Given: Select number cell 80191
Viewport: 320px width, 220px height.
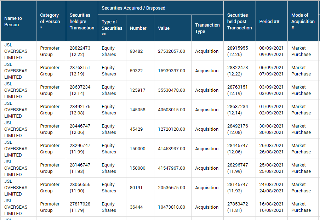Looking at the screenshot, I should click(x=140, y=187).
